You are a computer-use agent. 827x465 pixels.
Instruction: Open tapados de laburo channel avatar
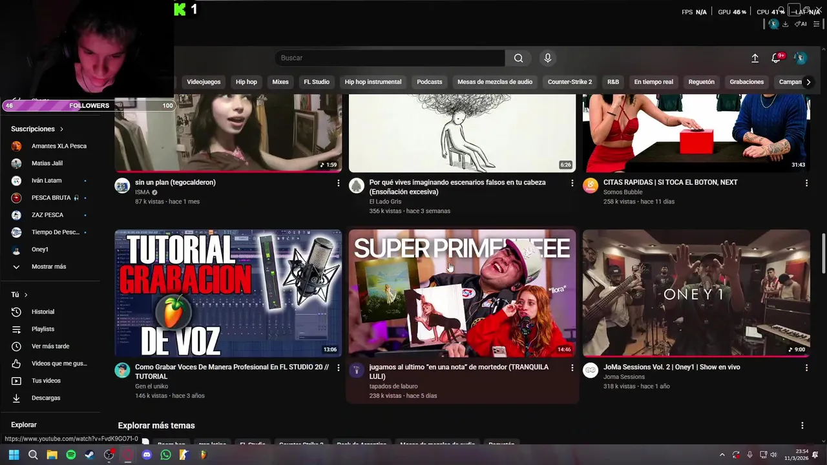(357, 370)
